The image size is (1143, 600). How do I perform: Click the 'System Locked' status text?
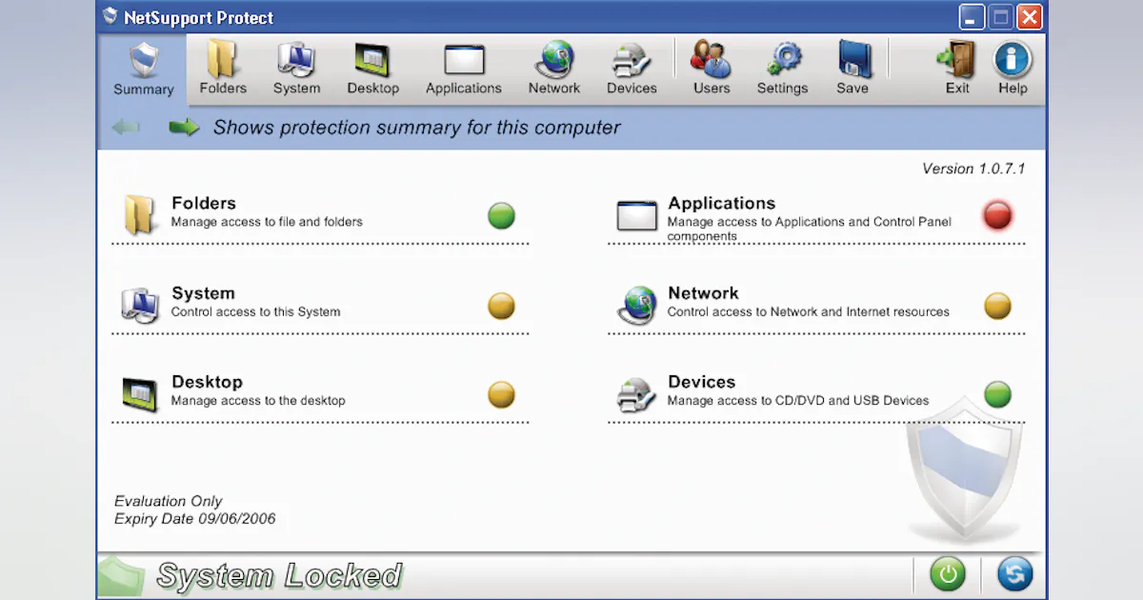[279, 576]
